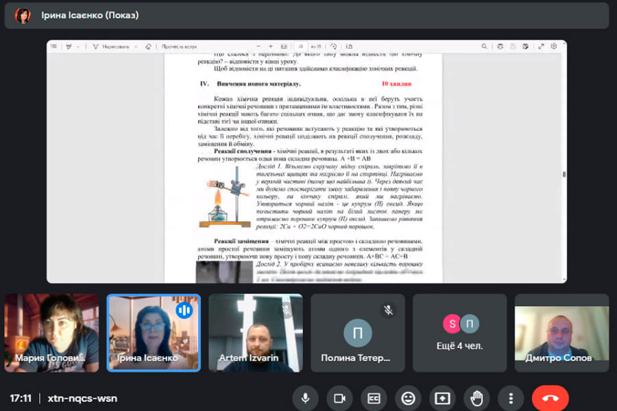This screenshot has height=411, width=617.
Task: Turn off the camera
Action: pyautogui.click(x=339, y=398)
